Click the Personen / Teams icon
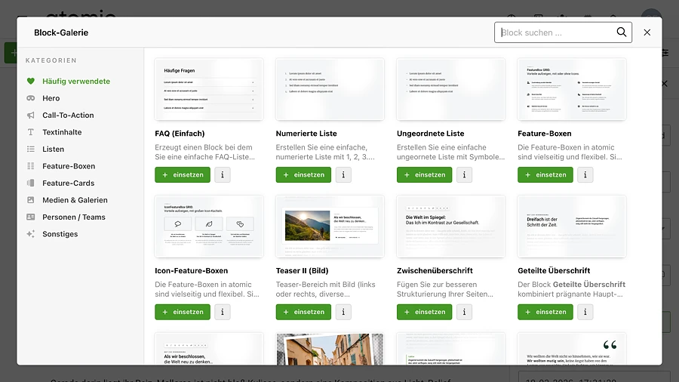The height and width of the screenshot is (382, 679). tap(31, 217)
